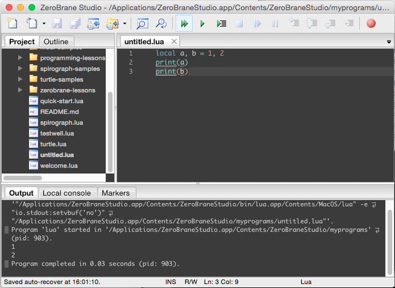
Task: Create a new document with toolbar icon
Action: click(13, 23)
